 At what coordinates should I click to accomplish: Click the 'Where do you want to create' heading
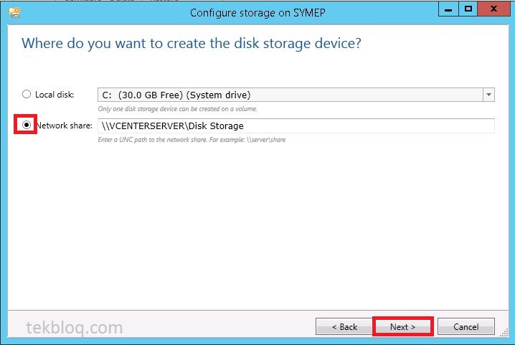coord(192,43)
